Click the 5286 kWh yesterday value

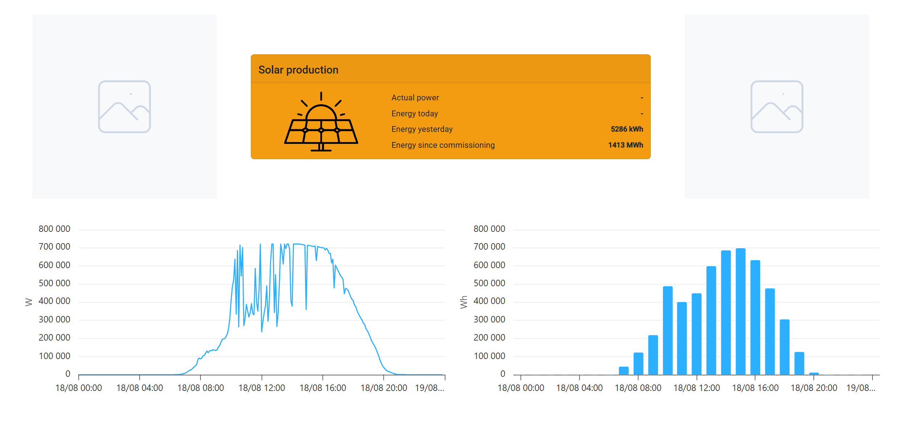626,129
